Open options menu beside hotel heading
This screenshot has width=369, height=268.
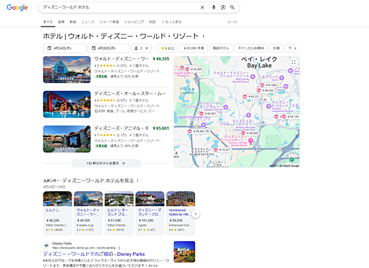coord(203,36)
